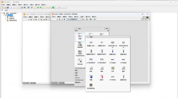Open the Window (窗口) menu in project explorer
The height and width of the screenshot is (98, 178).
coord(37,5)
